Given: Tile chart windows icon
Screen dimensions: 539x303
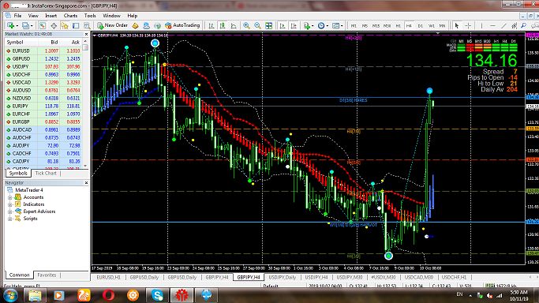Looking at the screenshot, I should [268, 25].
